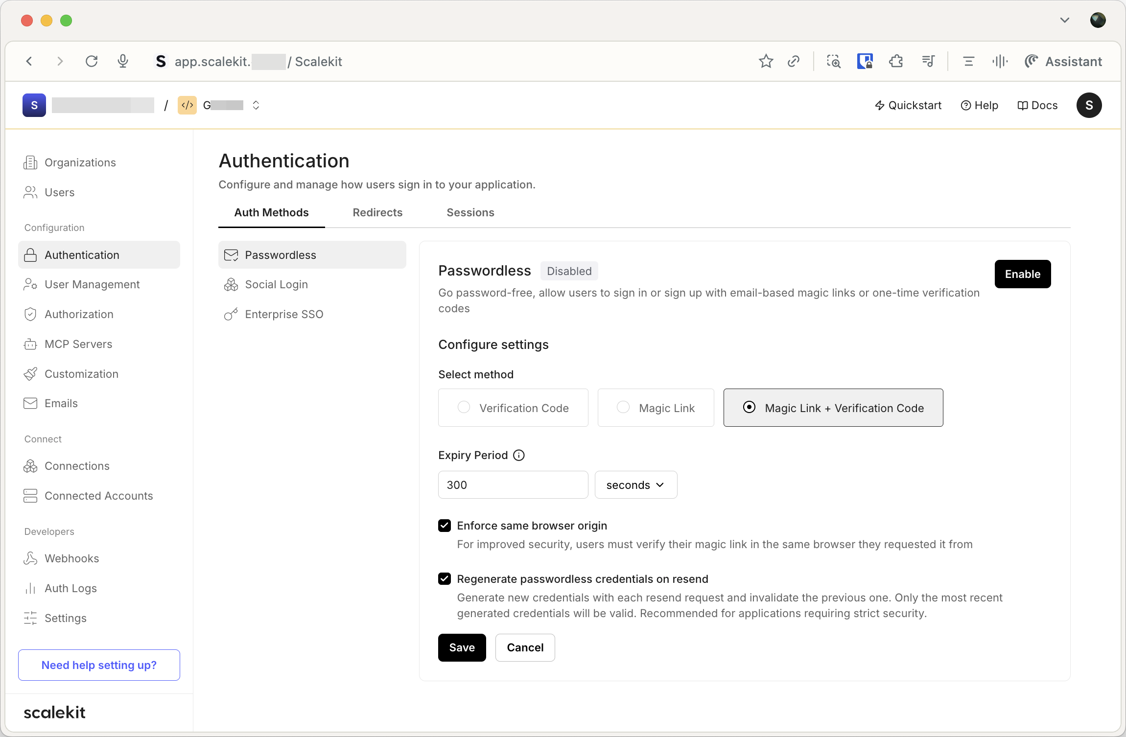Click the Auth Logs bar chart icon

click(x=30, y=588)
